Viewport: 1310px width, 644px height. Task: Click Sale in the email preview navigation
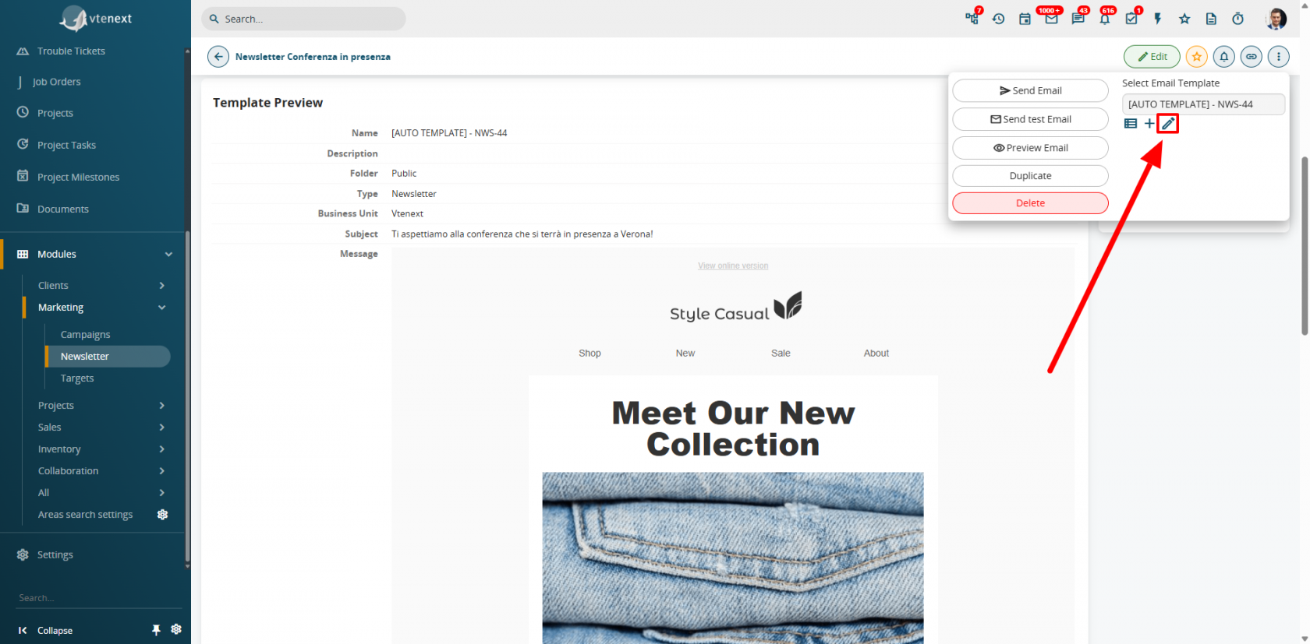781,354
